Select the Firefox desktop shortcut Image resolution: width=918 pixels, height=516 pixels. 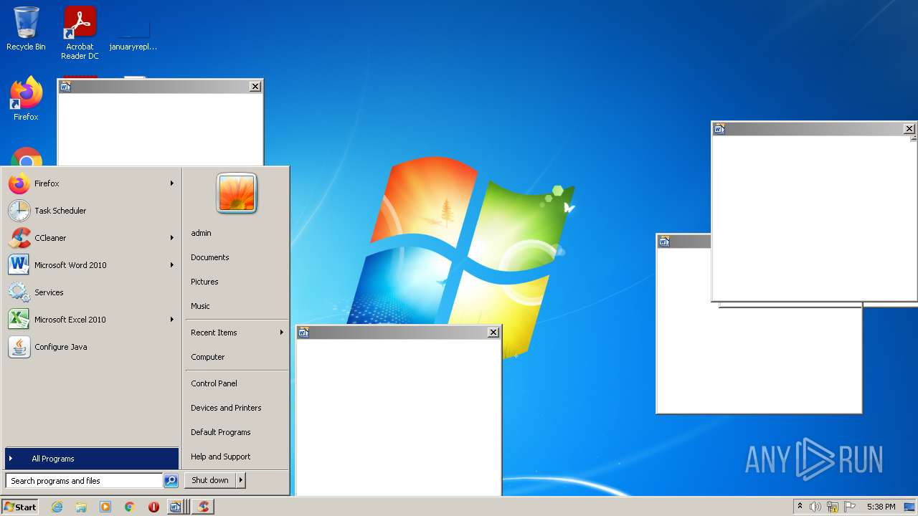pyautogui.click(x=26, y=98)
